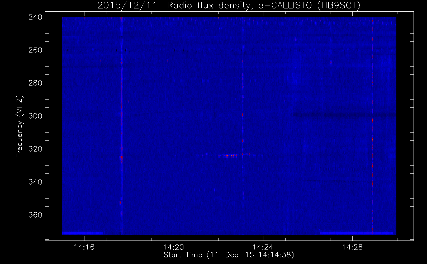427x264 pixels.
Task: Click the plot title '2015/12/11 Radio flux density, e-CALLISTO (HB9SCT)'
Action: 229,5
